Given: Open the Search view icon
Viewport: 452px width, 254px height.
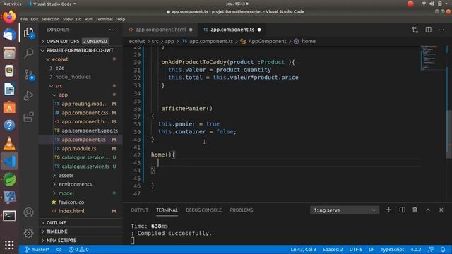Looking at the screenshot, I should coord(28,53).
